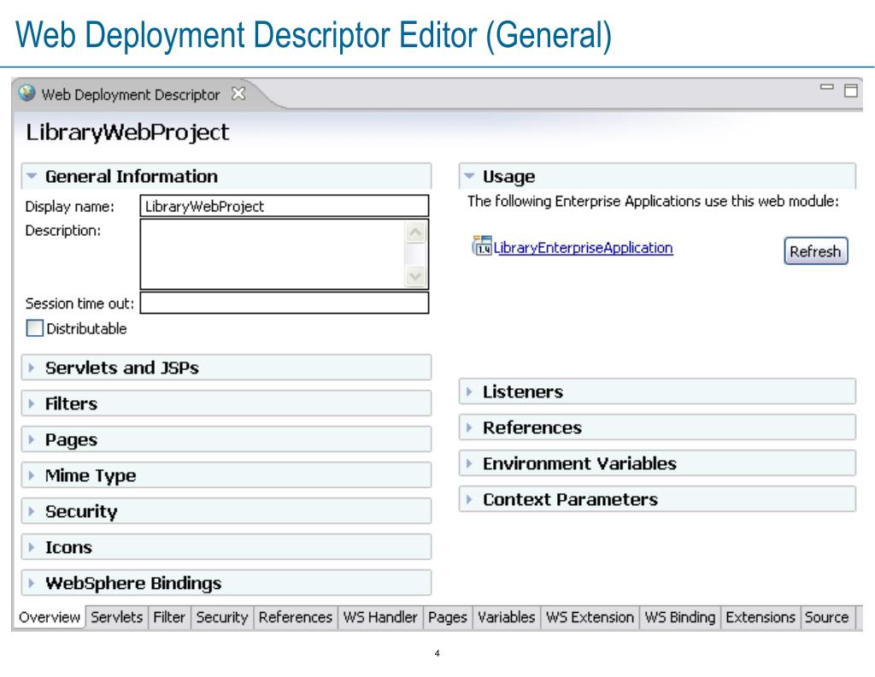Minimize the editor pane
The image size is (875, 677).
(x=826, y=88)
